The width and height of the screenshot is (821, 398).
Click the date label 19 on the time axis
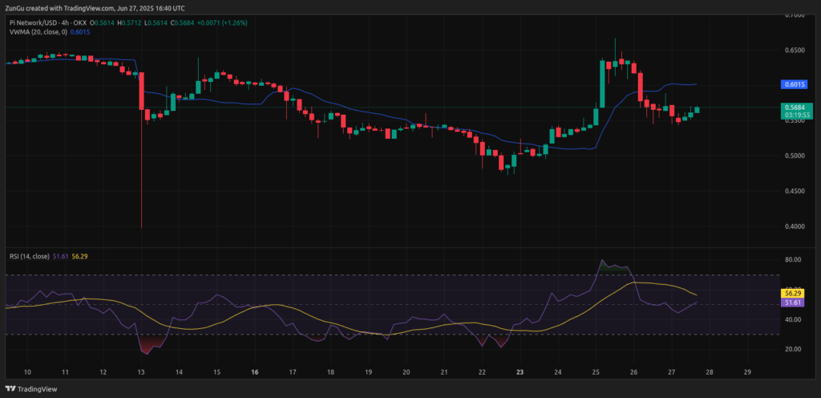click(x=368, y=372)
